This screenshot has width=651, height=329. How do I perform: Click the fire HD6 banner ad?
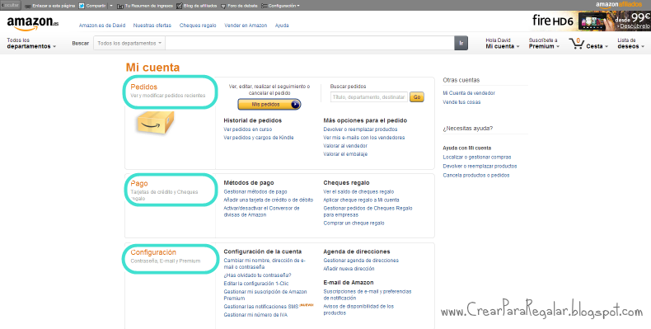pyautogui.click(x=591, y=21)
